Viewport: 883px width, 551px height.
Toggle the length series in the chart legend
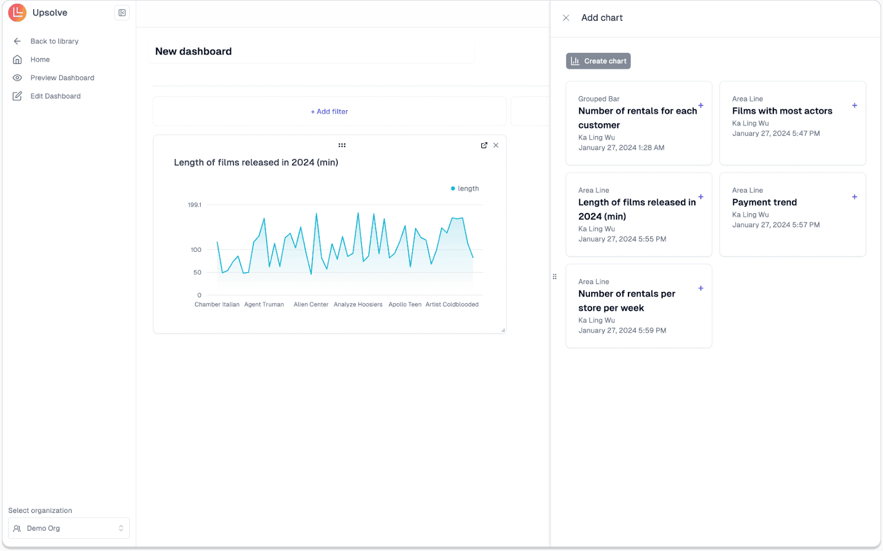[465, 188]
